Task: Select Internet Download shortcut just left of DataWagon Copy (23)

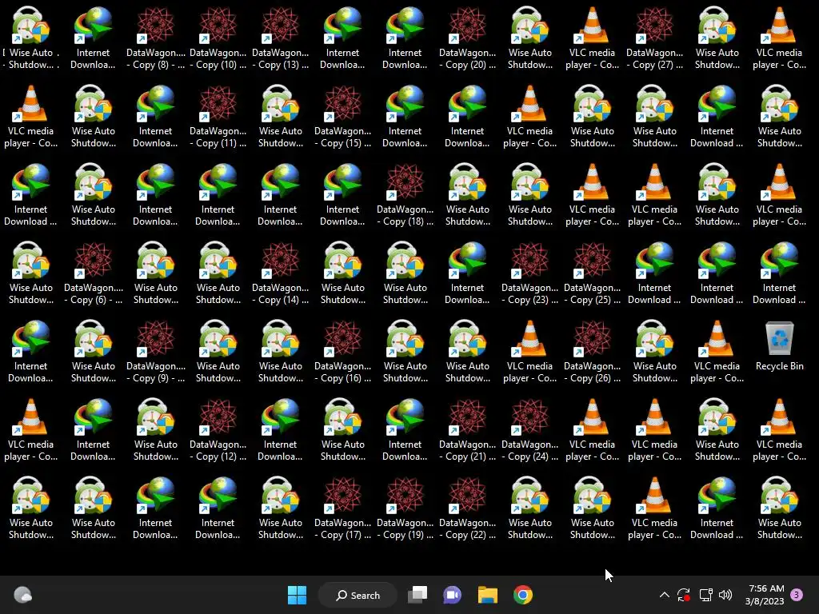Action: (467, 273)
